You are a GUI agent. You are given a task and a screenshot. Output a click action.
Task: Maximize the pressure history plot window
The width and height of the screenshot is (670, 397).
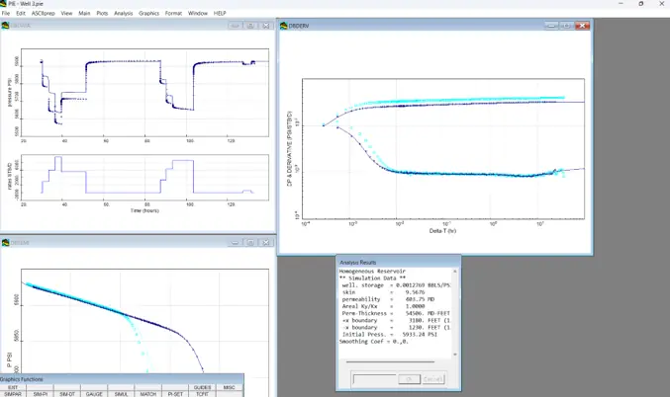(x=250, y=26)
